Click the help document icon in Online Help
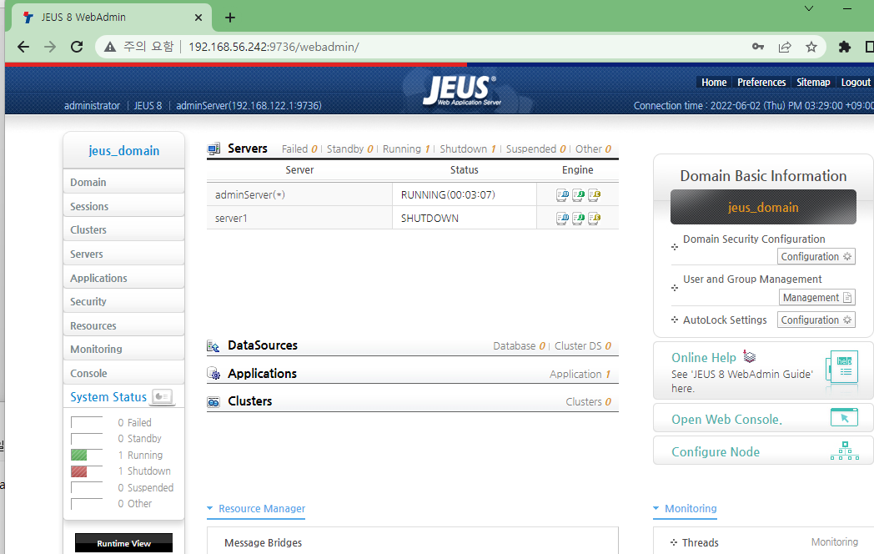 [841, 366]
